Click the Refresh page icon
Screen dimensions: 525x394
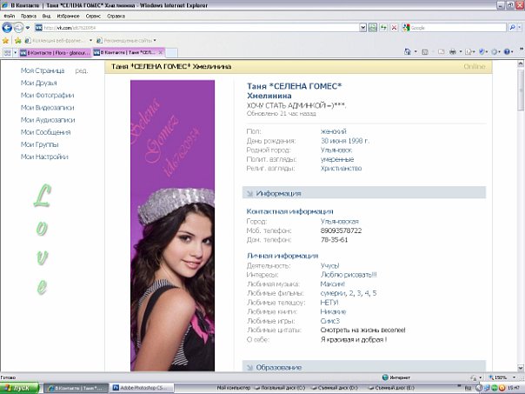tap(383, 28)
